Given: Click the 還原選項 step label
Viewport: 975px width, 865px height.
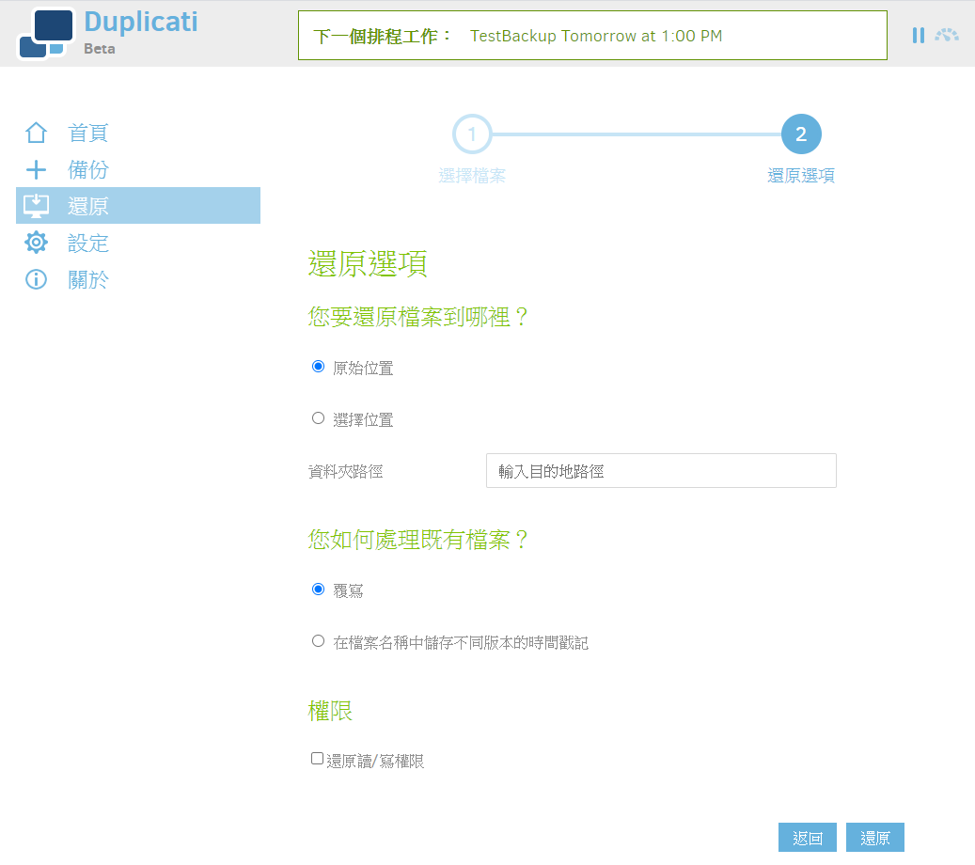Looking at the screenshot, I should 801,176.
